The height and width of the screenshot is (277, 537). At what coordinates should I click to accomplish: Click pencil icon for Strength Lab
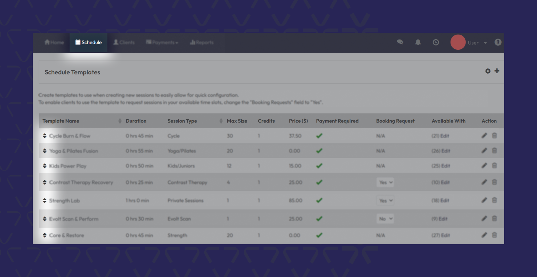(484, 200)
